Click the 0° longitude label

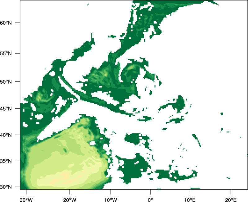click(x=150, y=200)
